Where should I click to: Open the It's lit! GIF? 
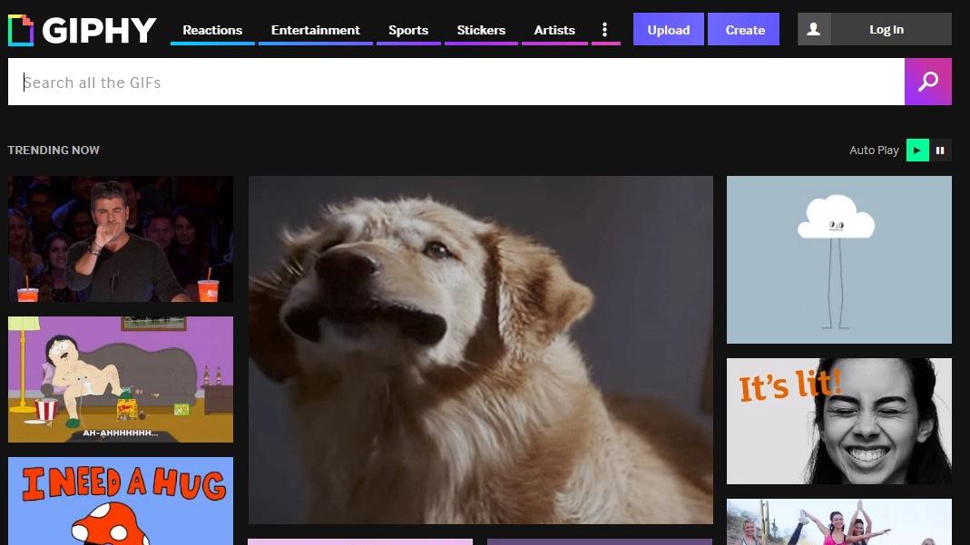point(838,421)
